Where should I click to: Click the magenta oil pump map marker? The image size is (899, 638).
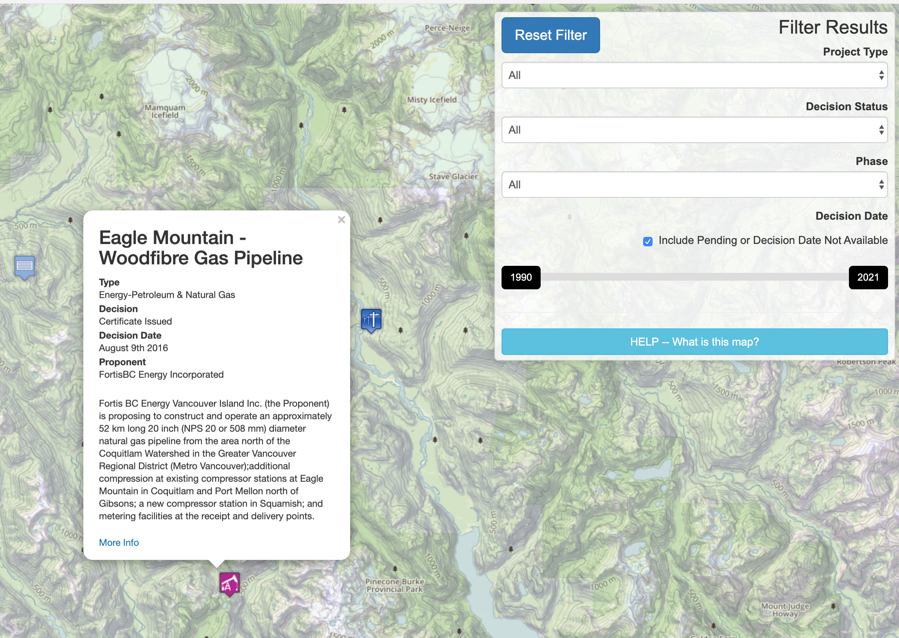pos(230,584)
